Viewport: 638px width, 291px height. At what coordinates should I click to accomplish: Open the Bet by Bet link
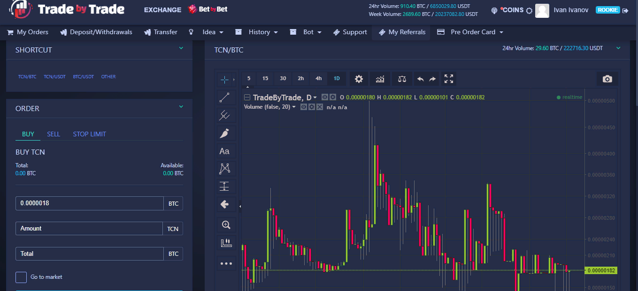click(x=208, y=9)
